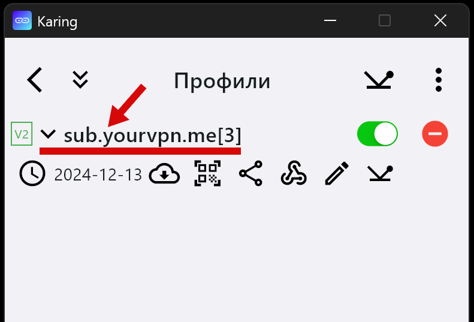Edit the profile with pencil icon
This screenshot has height=322, width=474.
click(x=337, y=173)
